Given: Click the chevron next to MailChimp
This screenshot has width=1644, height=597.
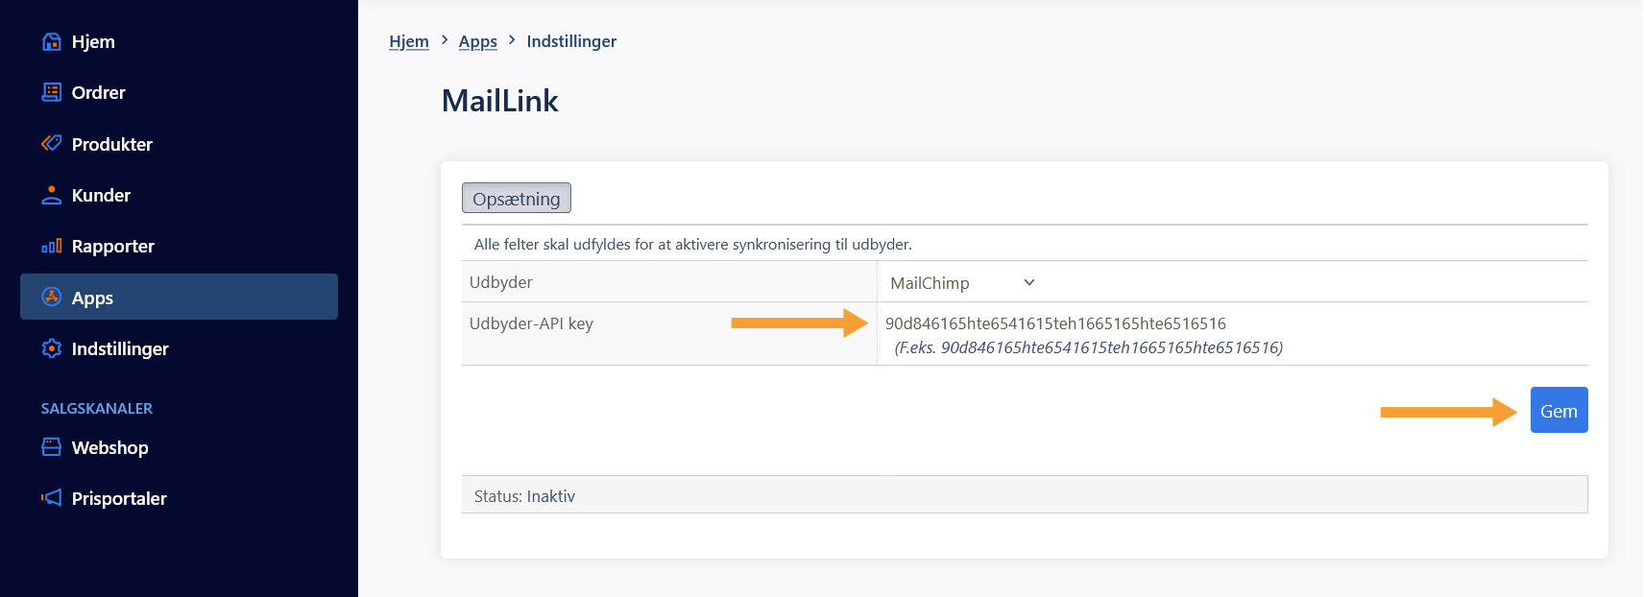Looking at the screenshot, I should click(1029, 282).
